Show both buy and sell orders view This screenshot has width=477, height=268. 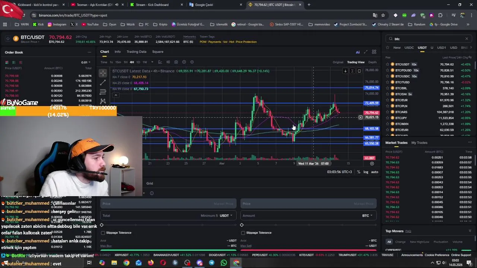tap(7, 62)
